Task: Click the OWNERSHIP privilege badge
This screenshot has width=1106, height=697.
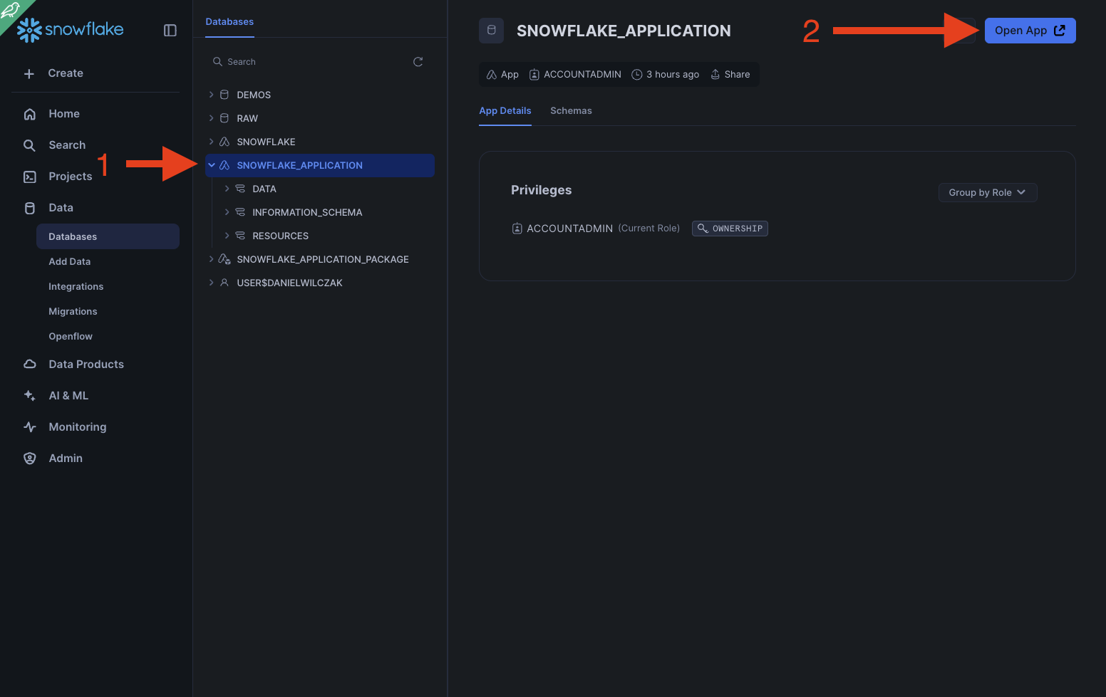Action: point(730,229)
